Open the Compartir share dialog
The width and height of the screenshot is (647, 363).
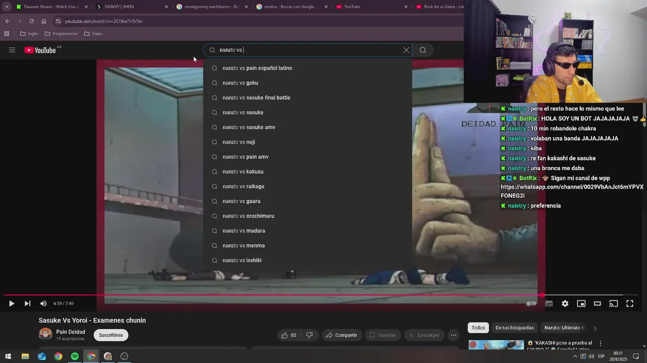click(x=341, y=335)
